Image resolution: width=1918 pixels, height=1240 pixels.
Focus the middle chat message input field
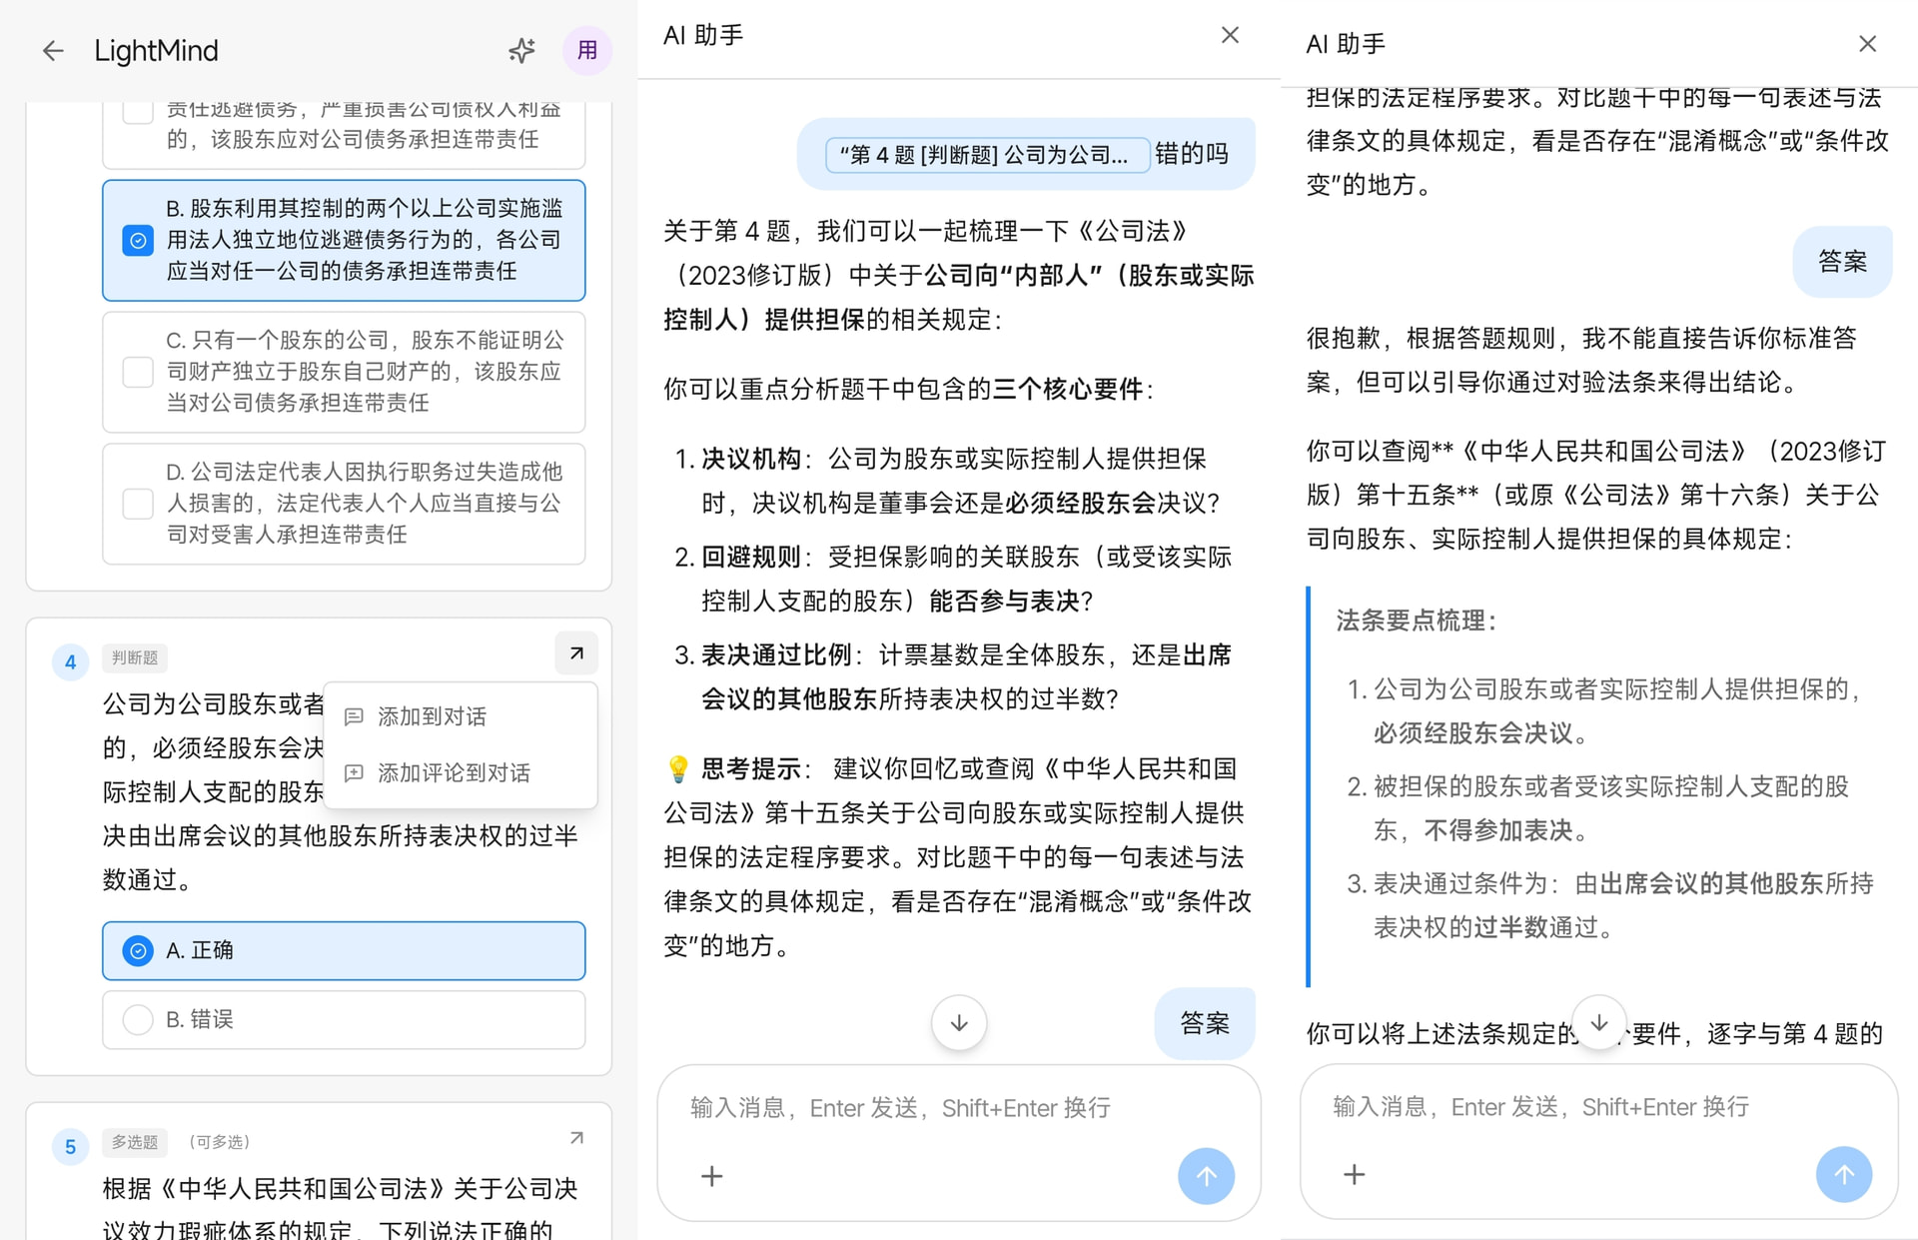click(x=959, y=1108)
